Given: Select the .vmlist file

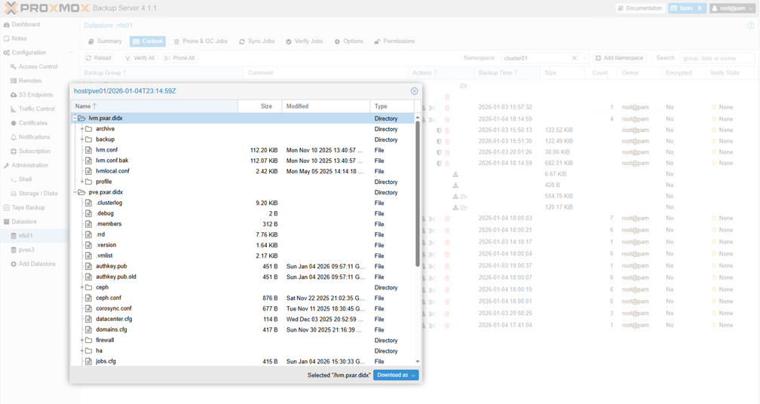Looking at the screenshot, I should [243, 256].
